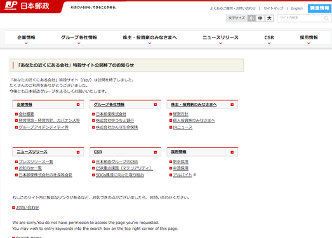This screenshot has height=238, width=332.
Task: Open the グループアイデンティティ等 link
Action: point(43,128)
